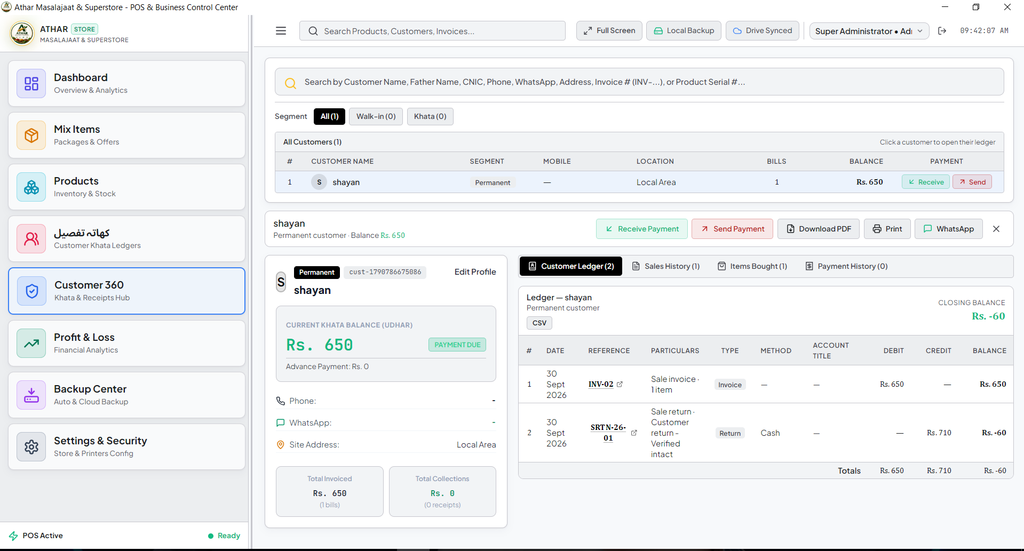Click customer ID cust-1790786675086
The image size is (1024, 551).
(385, 272)
